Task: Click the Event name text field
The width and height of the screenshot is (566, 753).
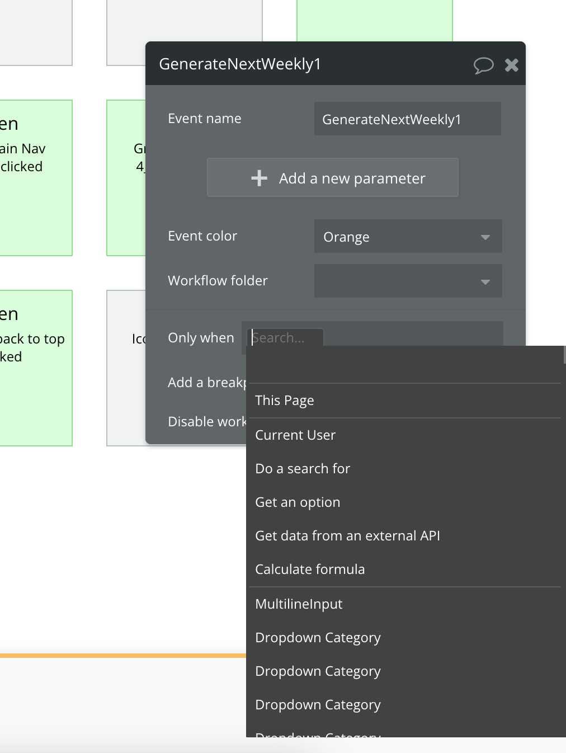Action: [x=408, y=119]
